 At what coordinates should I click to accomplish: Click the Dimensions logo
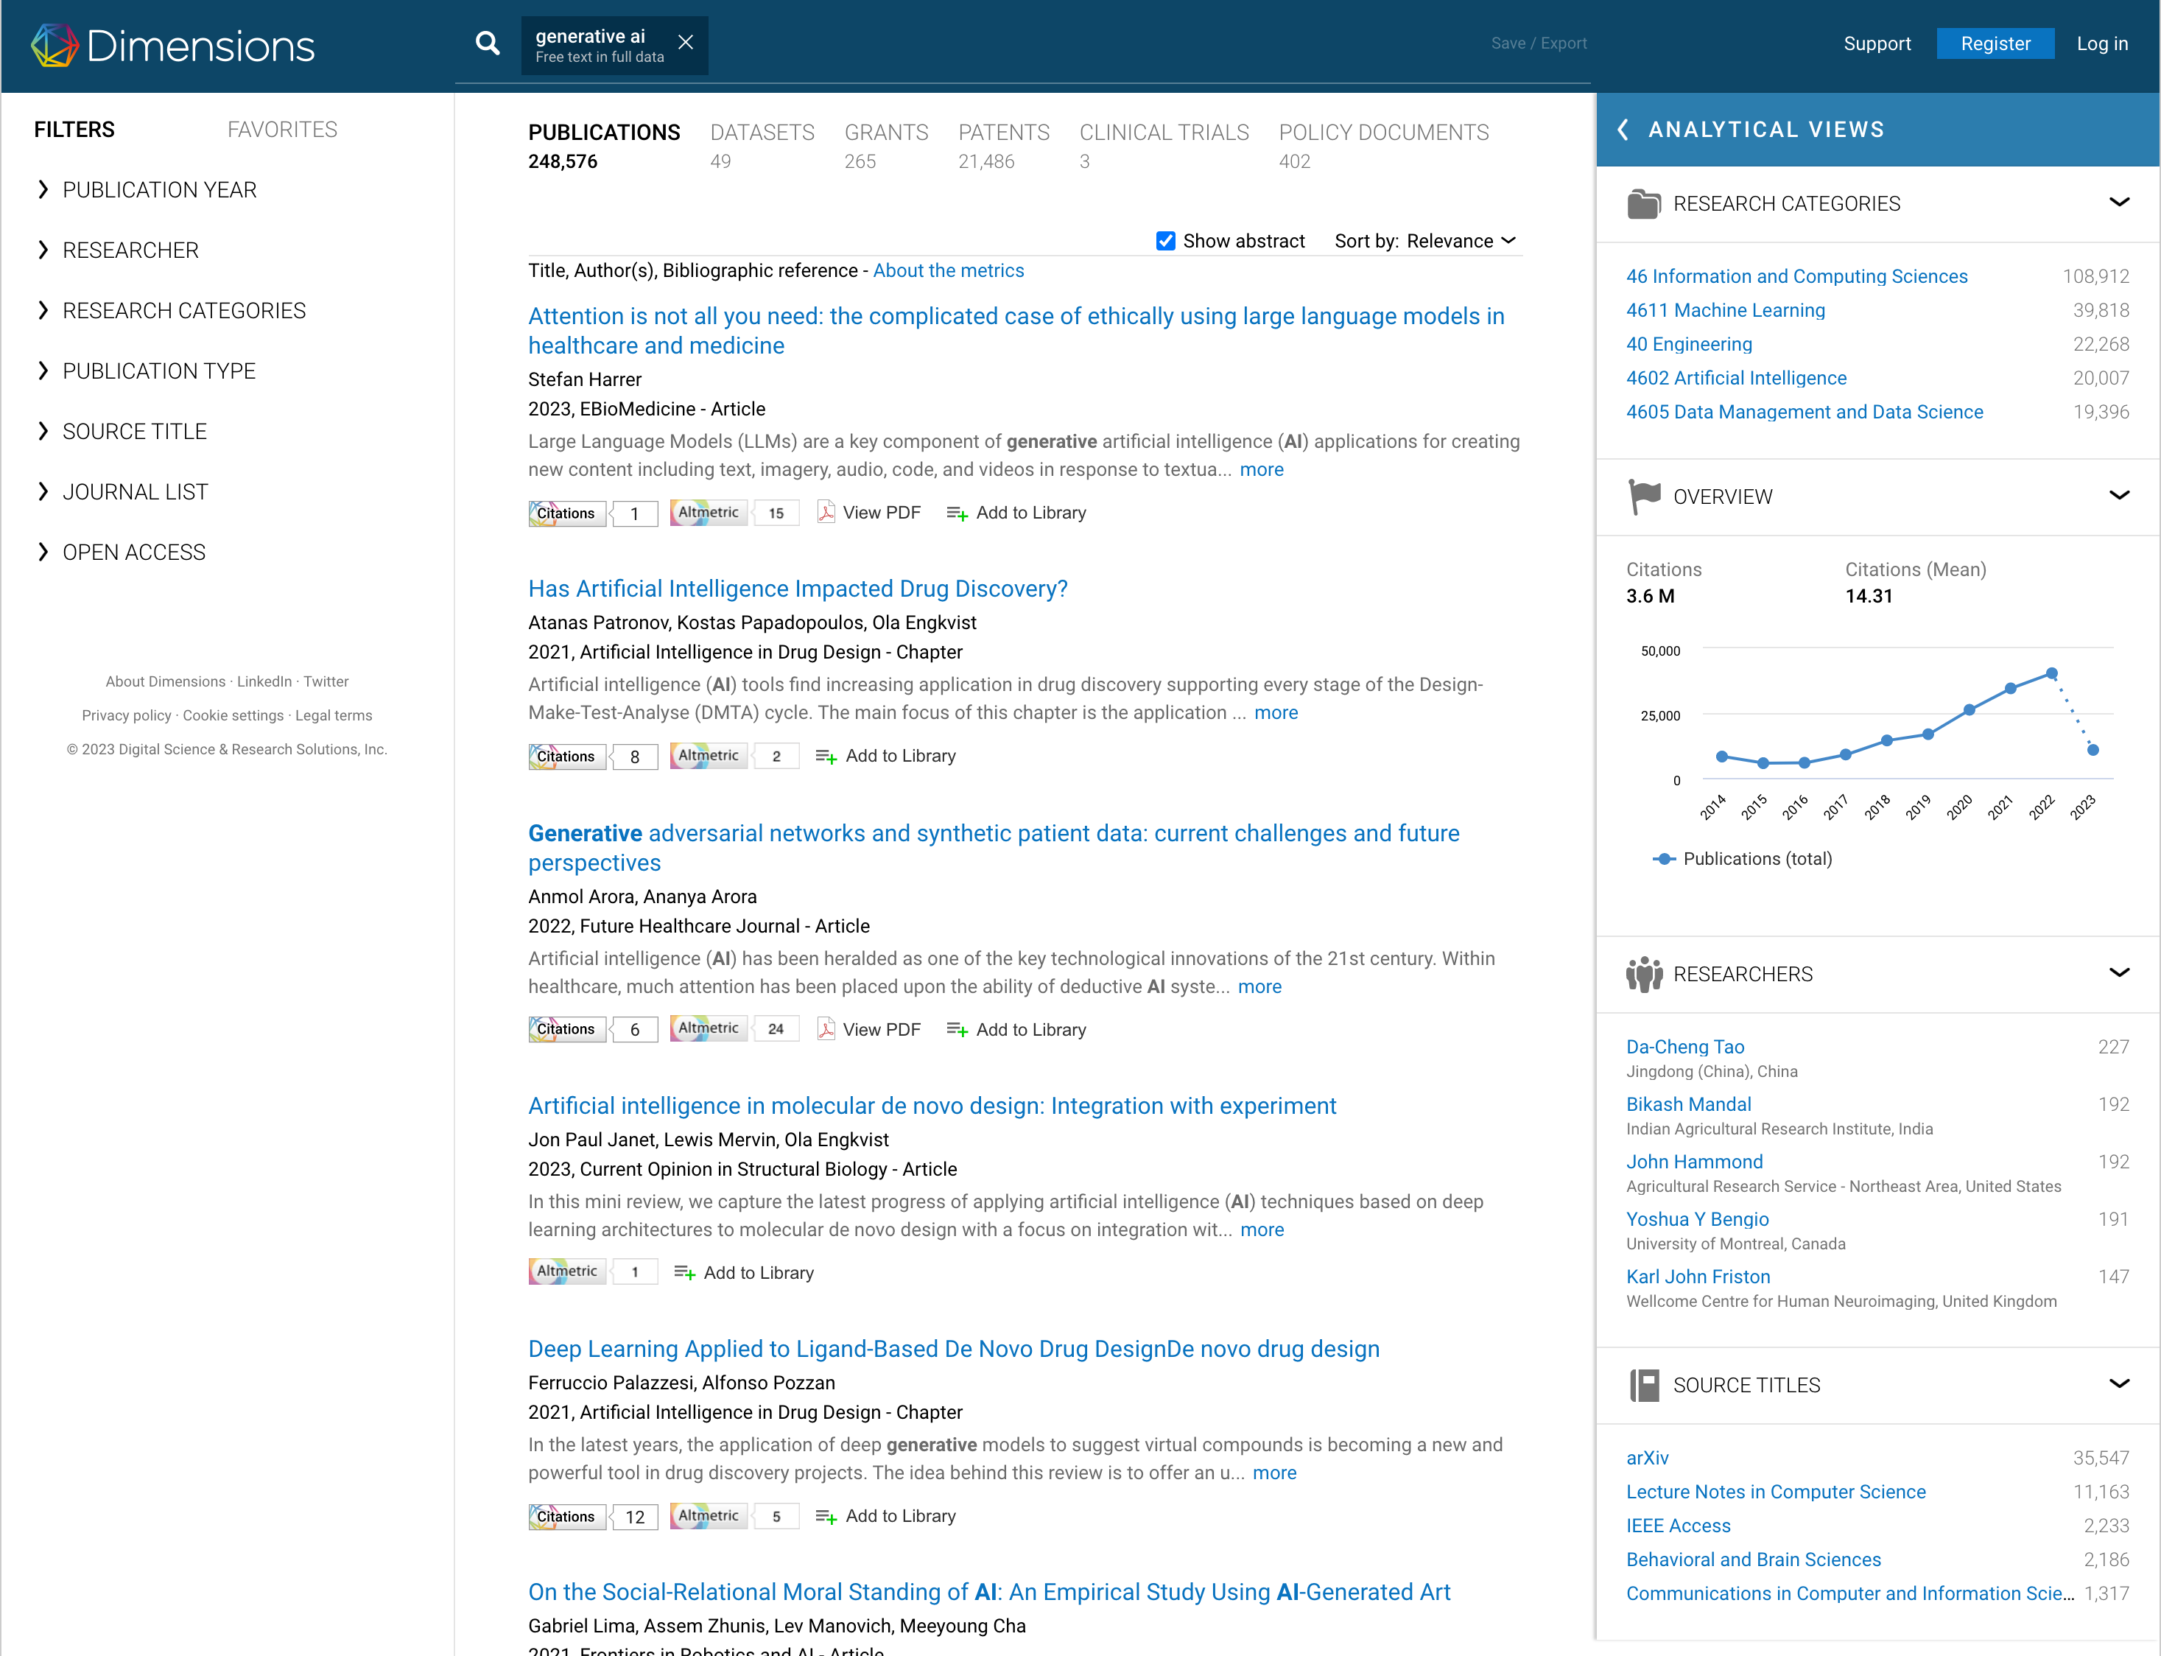[173, 46]
